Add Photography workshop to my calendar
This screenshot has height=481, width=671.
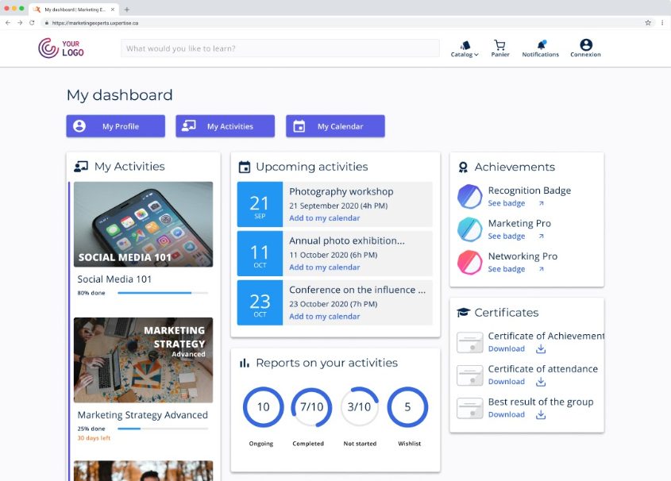point(324,218)
